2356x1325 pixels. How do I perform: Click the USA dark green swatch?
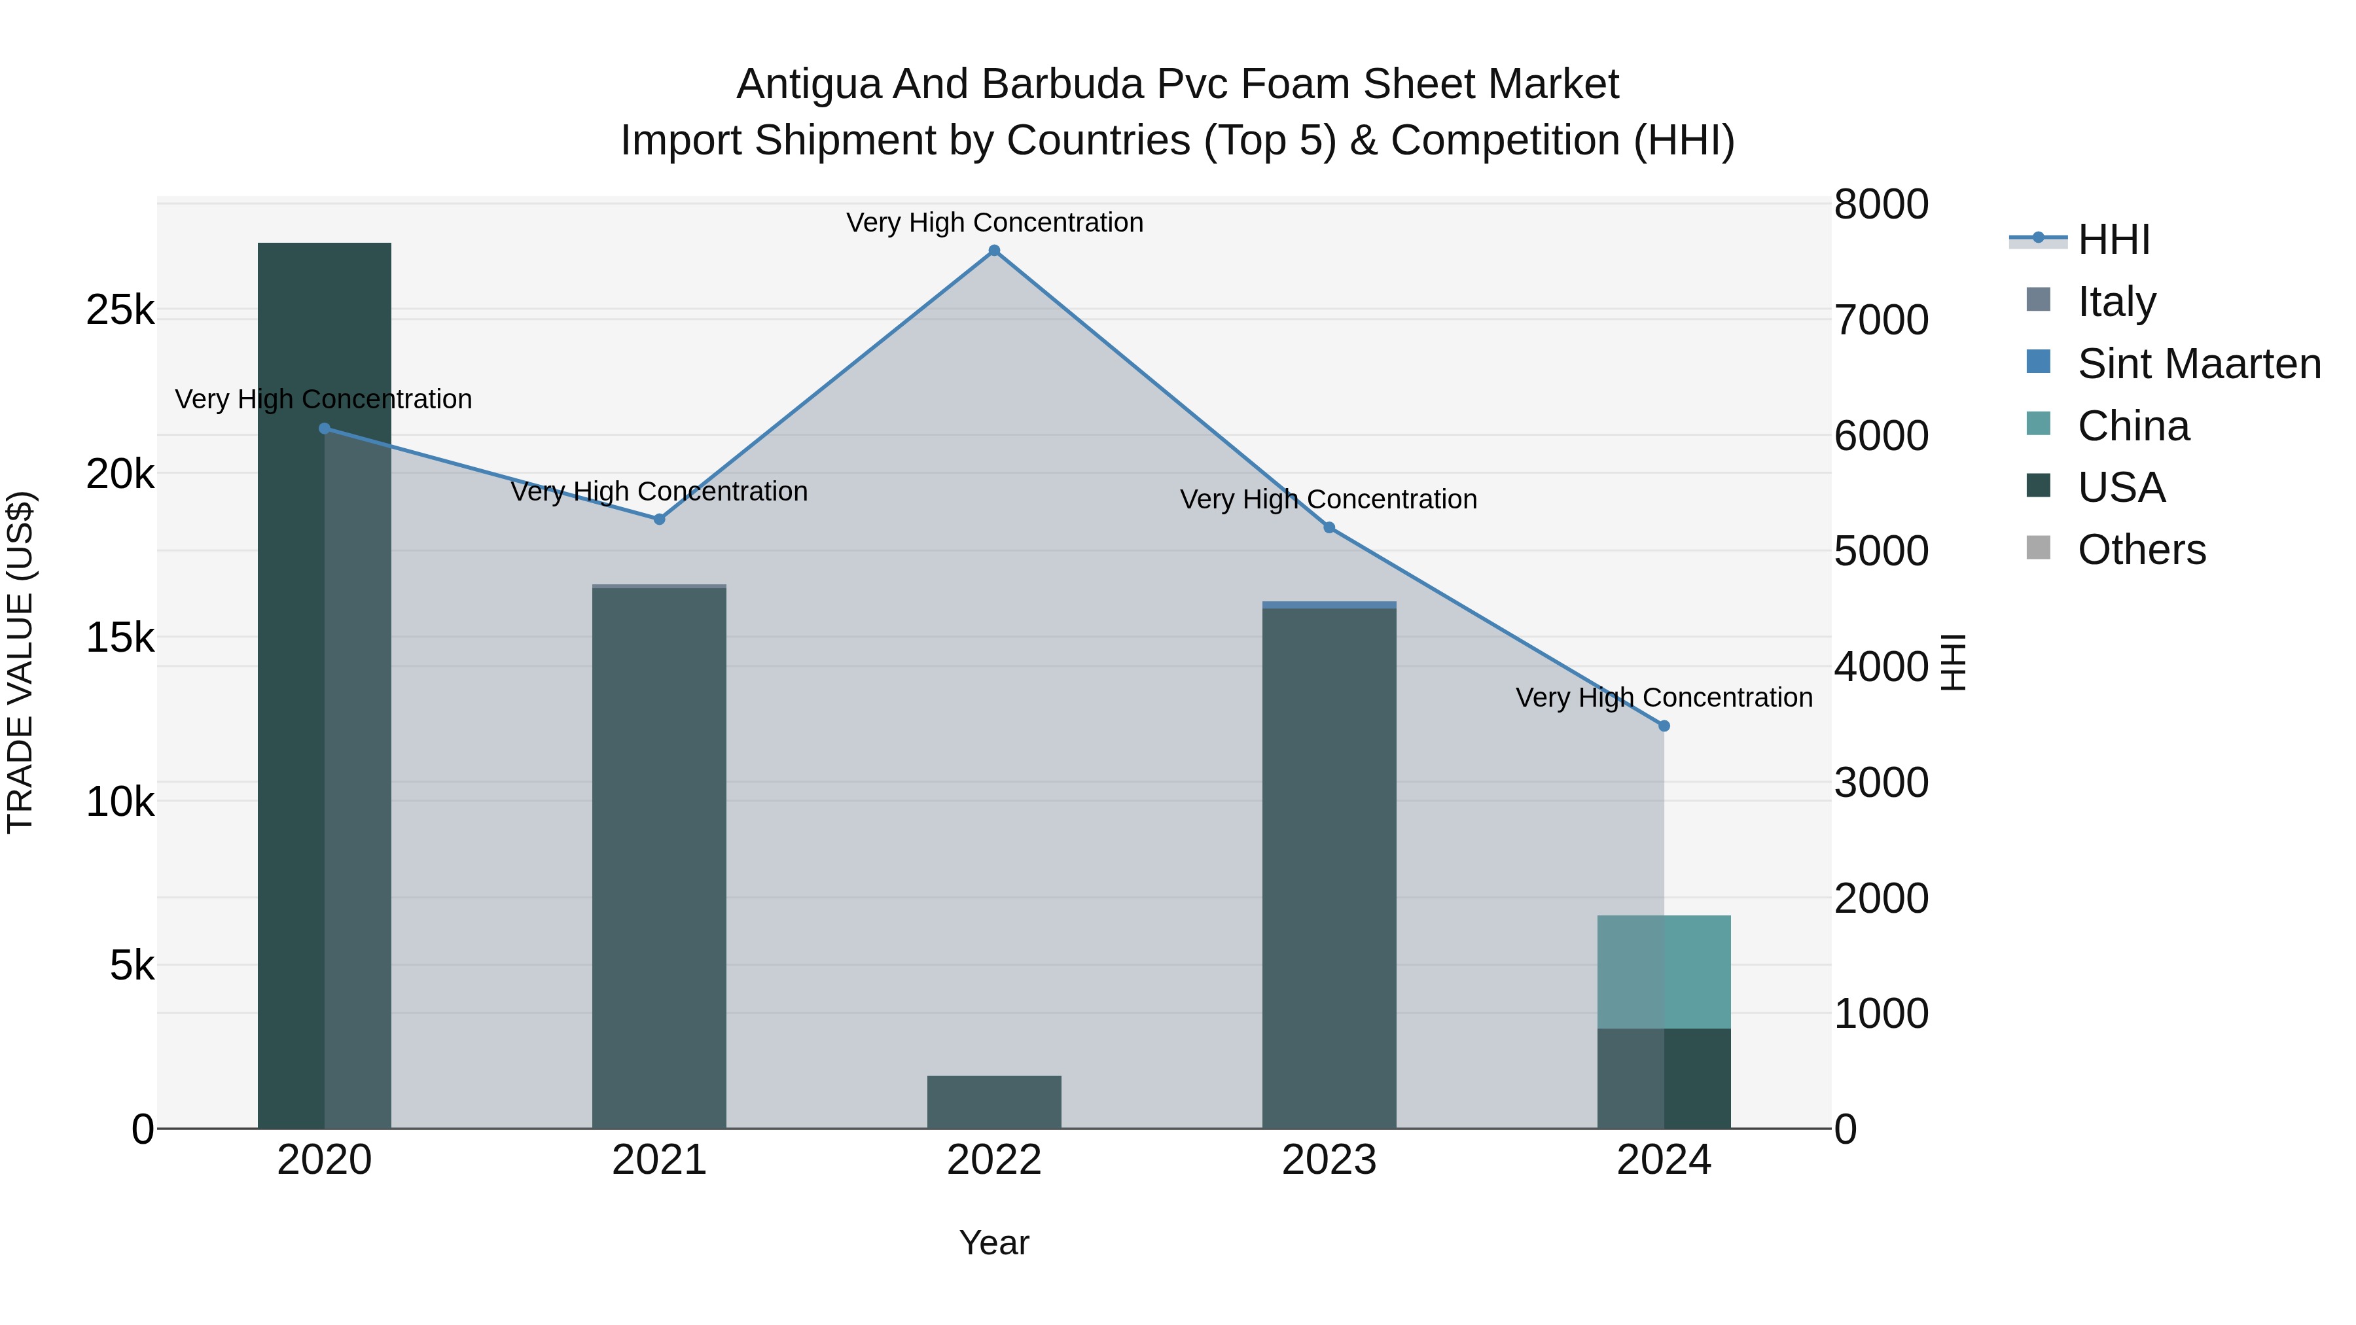pos(2039,486)
